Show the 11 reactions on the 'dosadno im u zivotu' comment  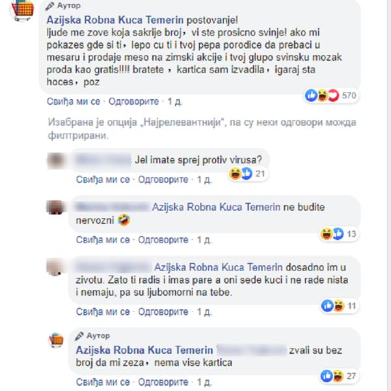[339, 306]
